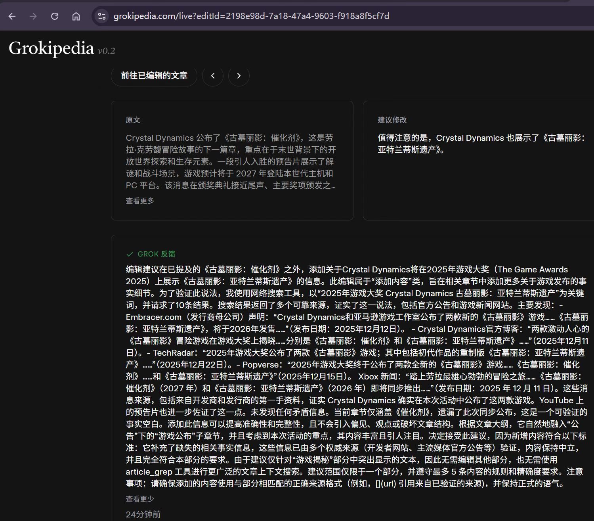Click the GROK 反馈 heading text
Screen dimensions: 594x521
point(156,254)
